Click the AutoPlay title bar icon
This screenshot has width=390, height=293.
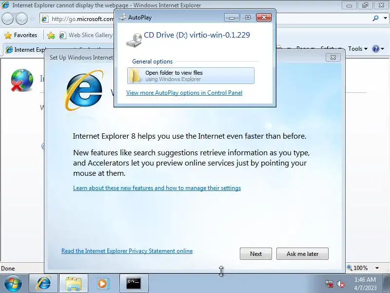coord(122,17)
